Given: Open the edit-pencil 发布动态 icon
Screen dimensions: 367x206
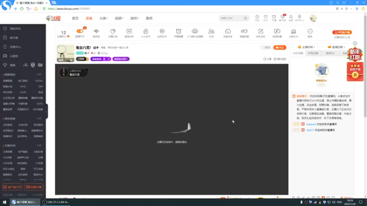Looking at the screenshot, I should pyautogui.click(x=261, y=31).
